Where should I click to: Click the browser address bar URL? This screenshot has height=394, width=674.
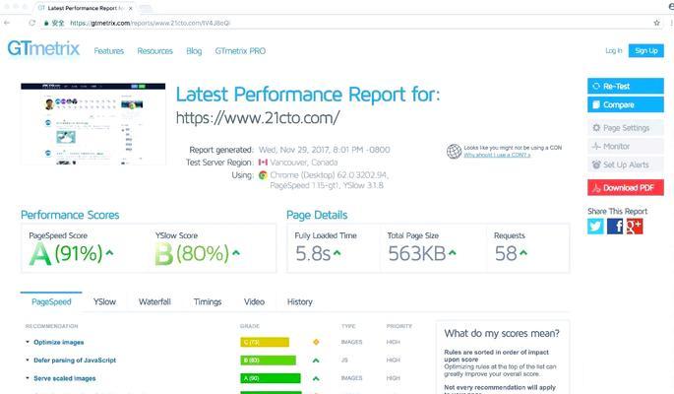pyautogui.click(x=150, y=23)
